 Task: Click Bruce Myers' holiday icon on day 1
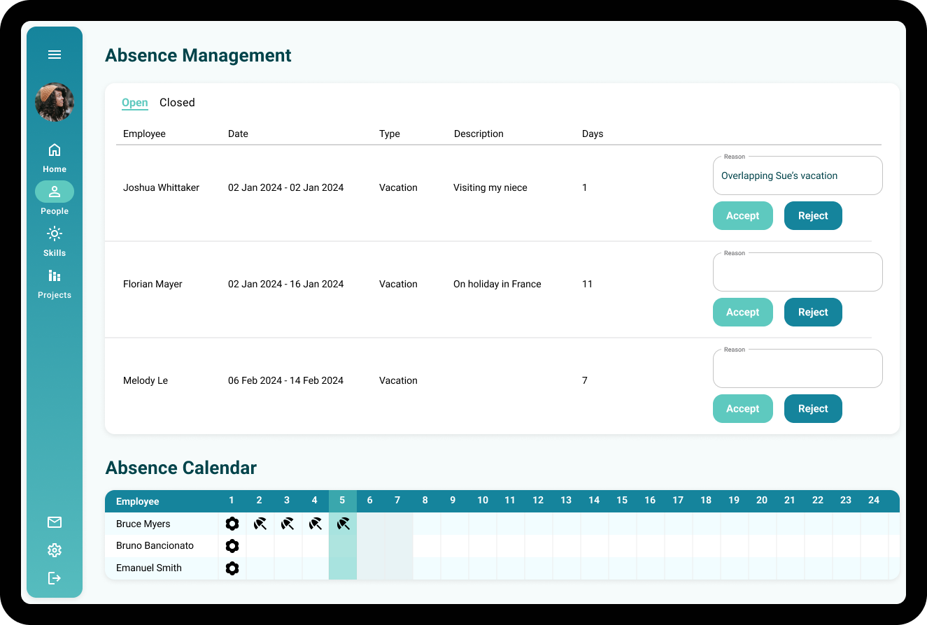point(232,524)
